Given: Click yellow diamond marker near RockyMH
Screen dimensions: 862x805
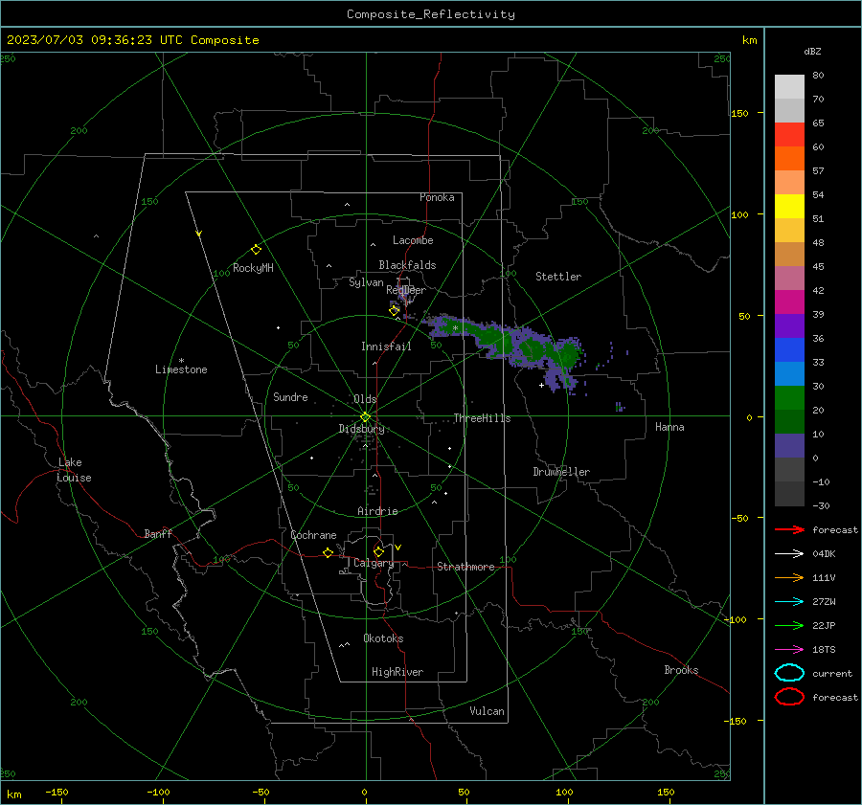Looking at the screenshot, I should (x=256, y=250).
